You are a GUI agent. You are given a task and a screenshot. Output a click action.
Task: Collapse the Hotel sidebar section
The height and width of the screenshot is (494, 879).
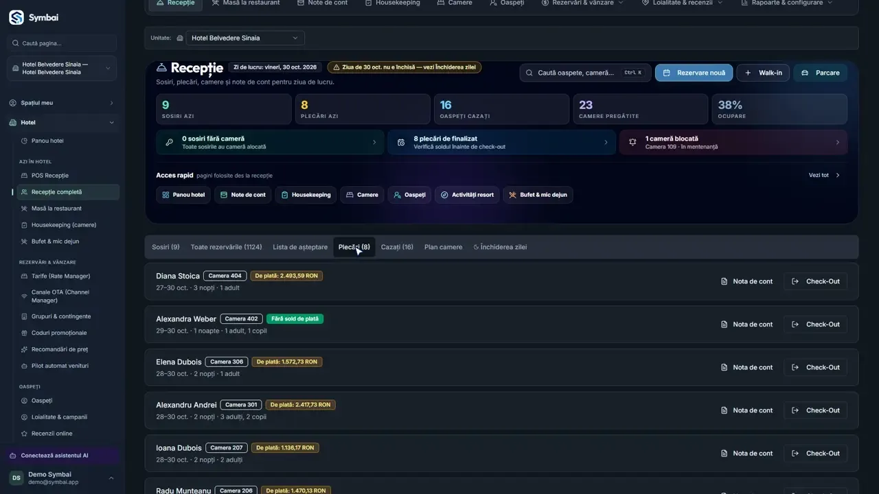(x=62, y=123)
